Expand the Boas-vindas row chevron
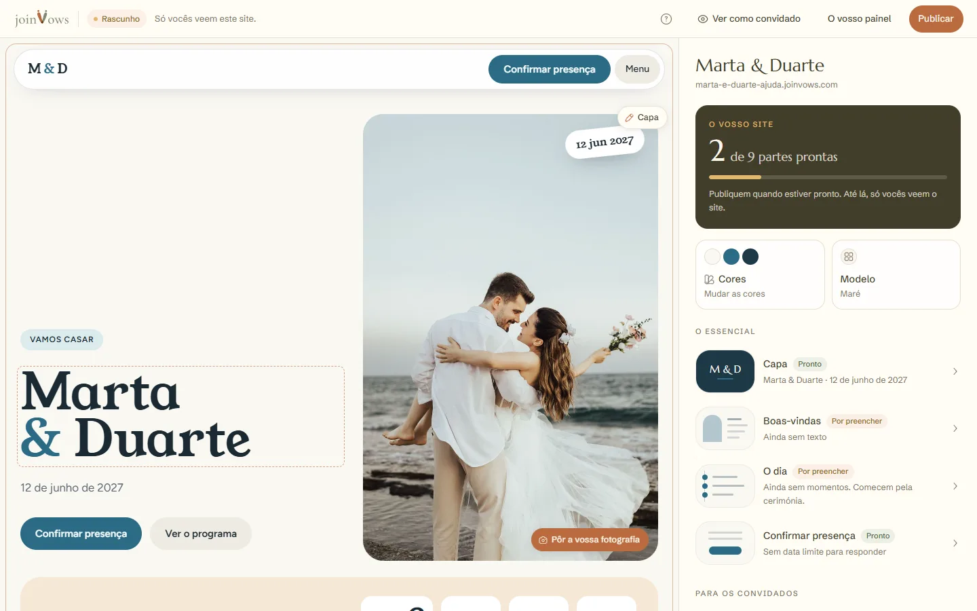 coord(955,428)
